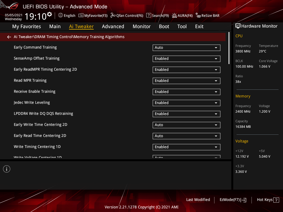Image resolution: width=283 pixels, height=212 pixels.
Task: Click the info icon in the help panel
Action: coord(7,169)
